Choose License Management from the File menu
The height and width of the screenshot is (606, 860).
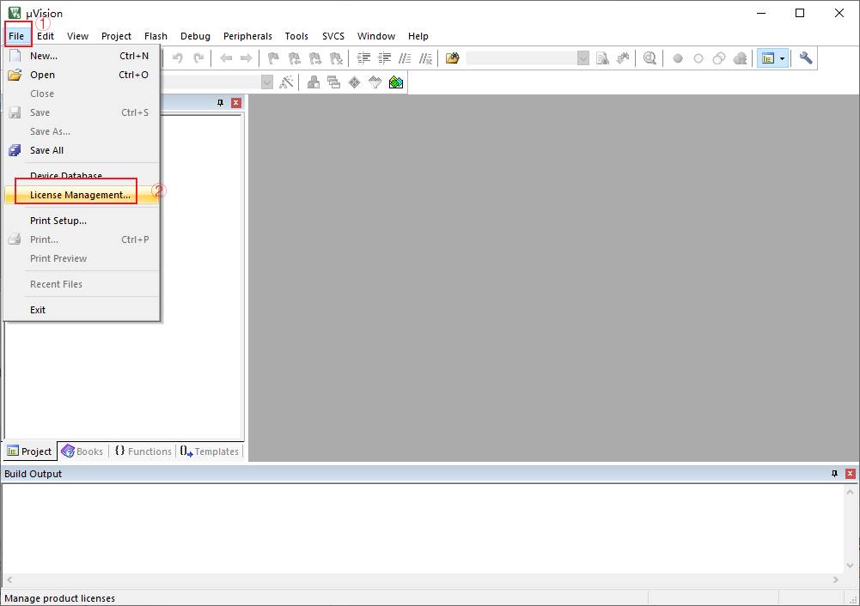[80, 195]
